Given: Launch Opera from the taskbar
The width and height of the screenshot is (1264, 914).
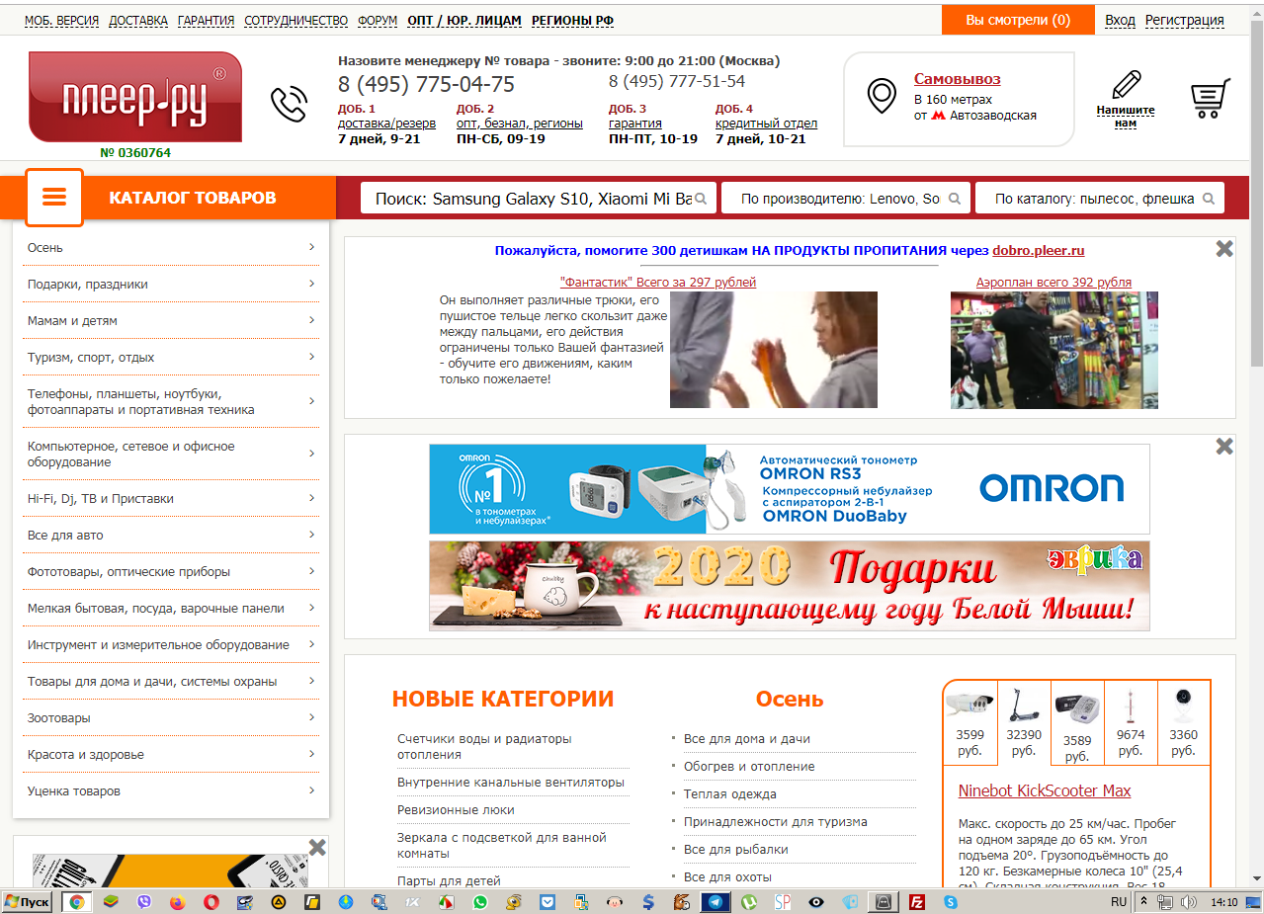Looking at the screenshot, I should (x=211, y=902).
